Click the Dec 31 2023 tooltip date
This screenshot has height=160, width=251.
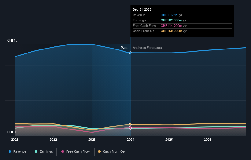point(142,9)
